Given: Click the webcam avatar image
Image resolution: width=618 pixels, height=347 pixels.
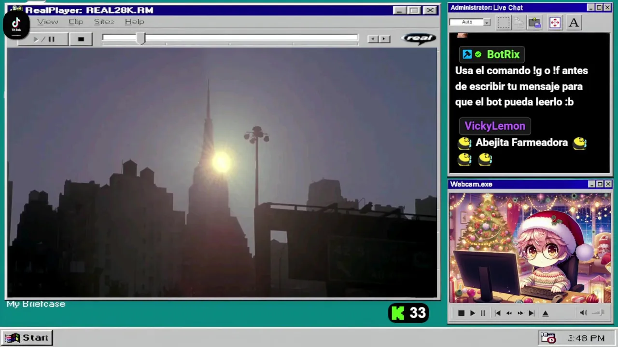Looking at the screenshot, I should pos(530,248).
